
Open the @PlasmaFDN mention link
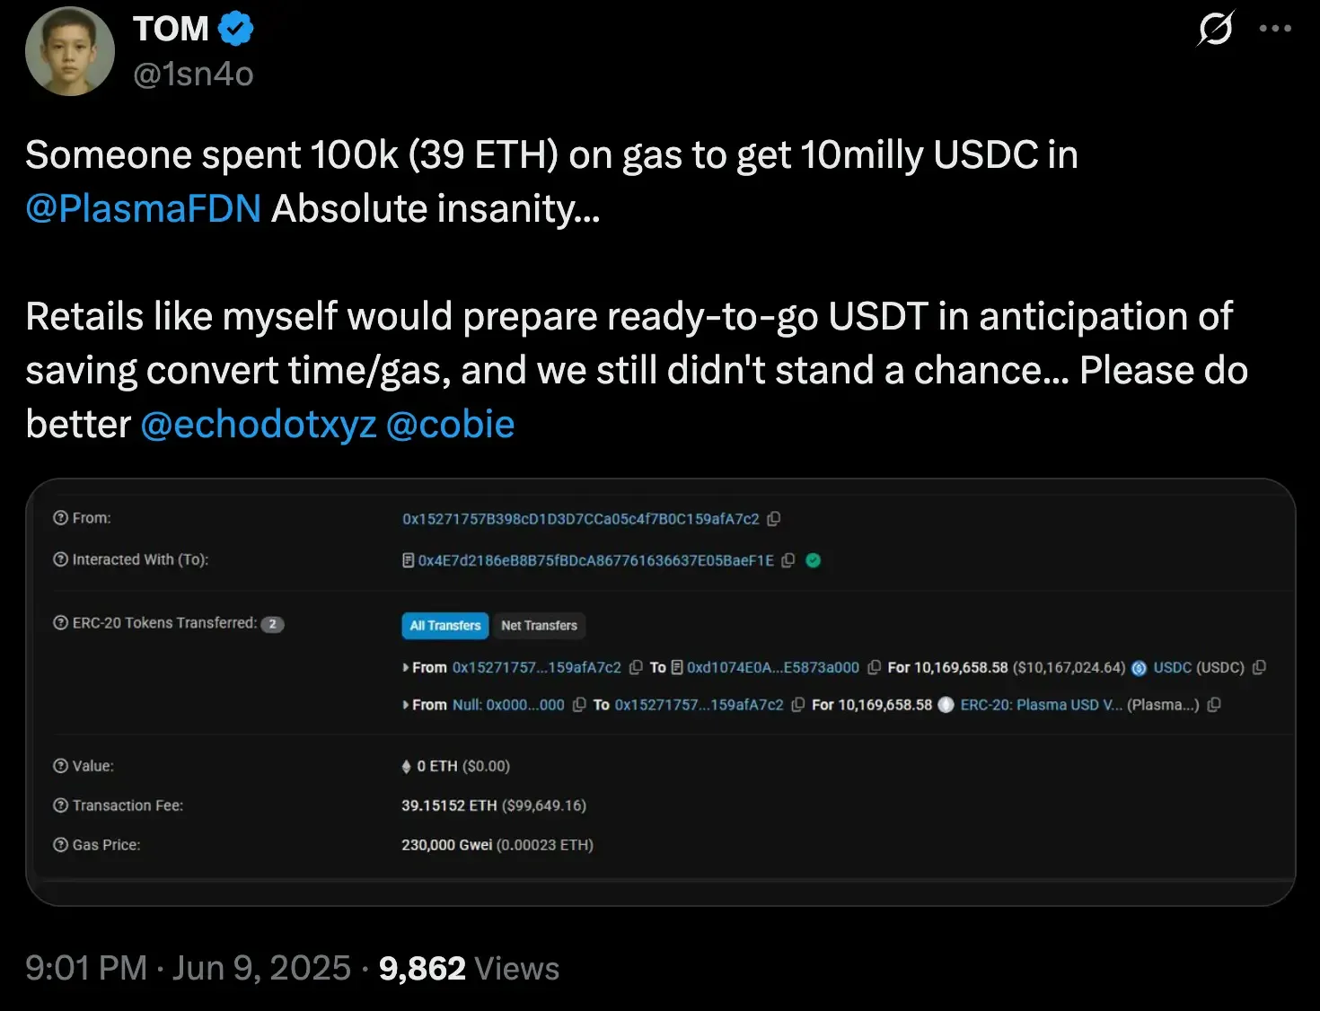(x=144, y=209)
